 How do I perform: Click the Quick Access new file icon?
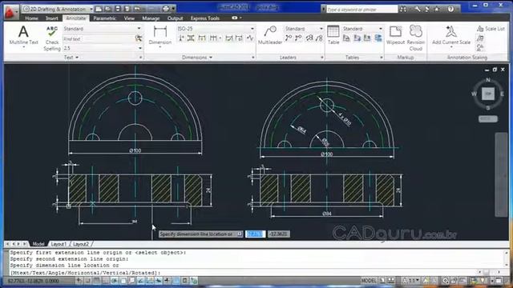pyautogui.click(x=99, y=9)
